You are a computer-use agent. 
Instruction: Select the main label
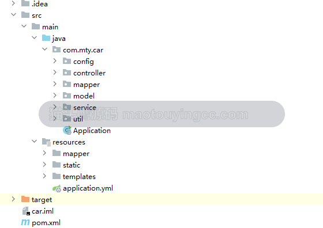(x=50, y=27)
